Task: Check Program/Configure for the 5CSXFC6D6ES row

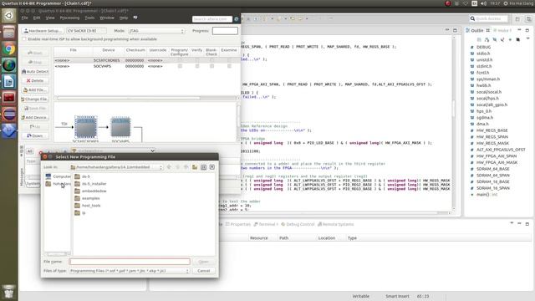Action: point(180,60)
